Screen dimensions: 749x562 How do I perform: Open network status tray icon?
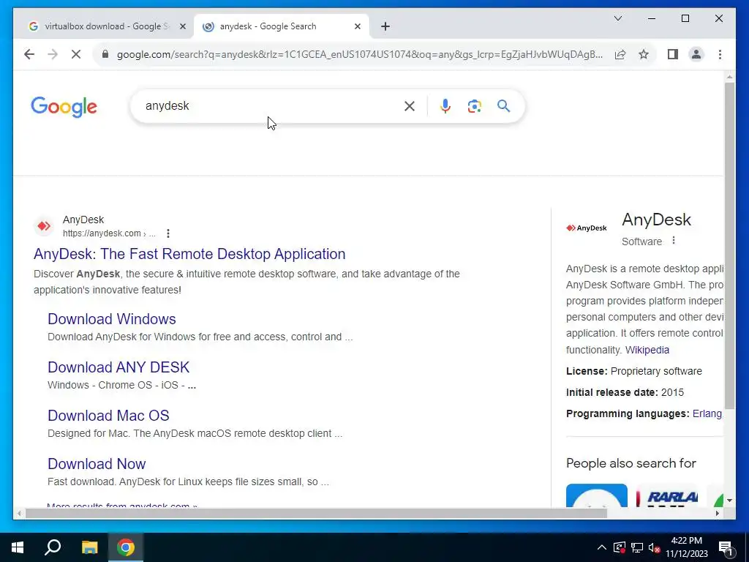(x=637, y=547)
